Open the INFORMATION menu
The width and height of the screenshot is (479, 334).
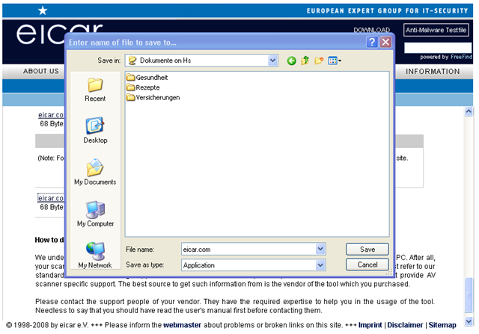point(433,72)
